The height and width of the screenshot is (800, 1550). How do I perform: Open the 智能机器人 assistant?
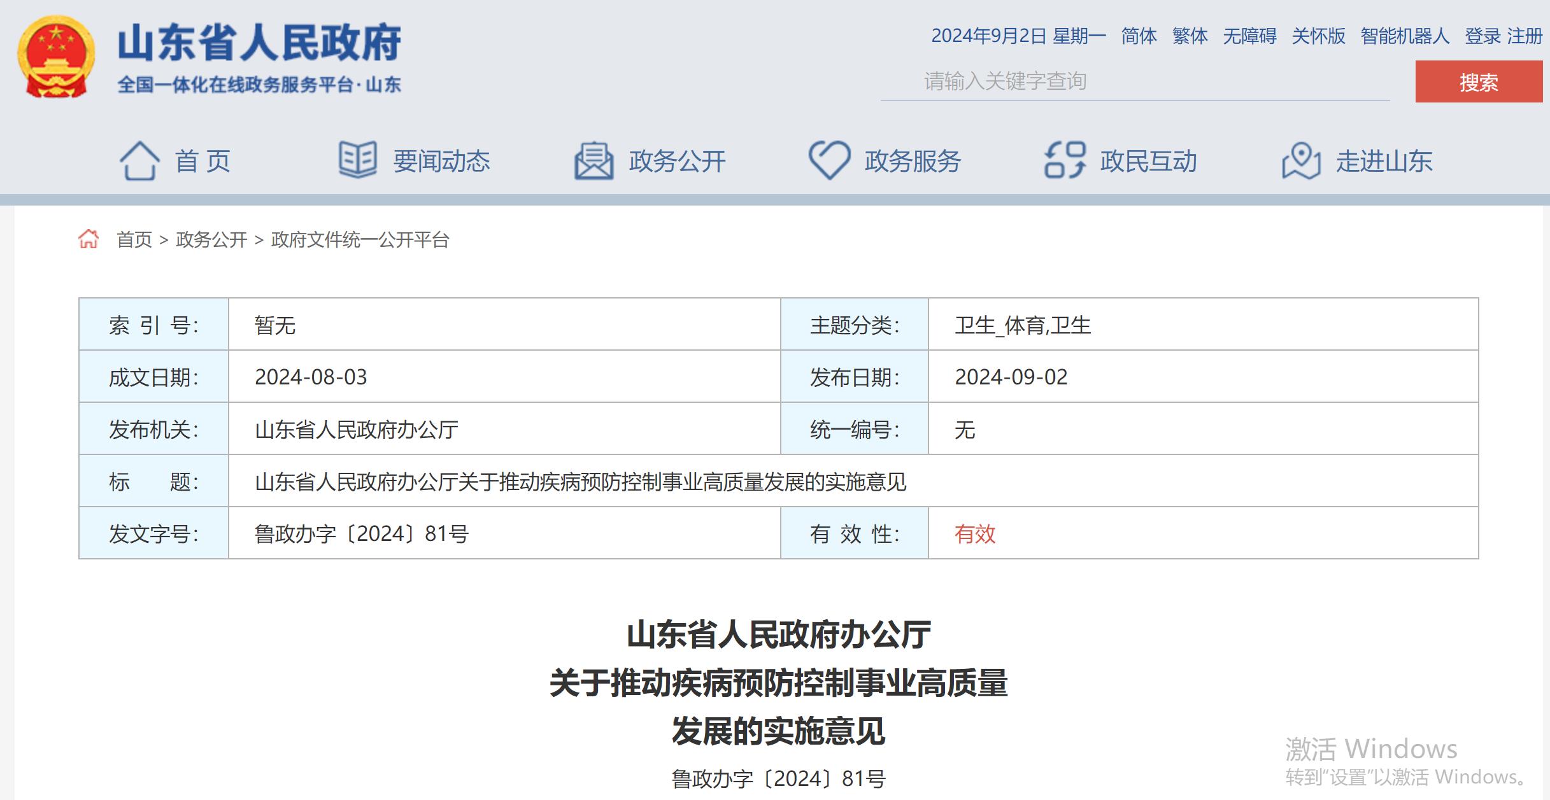tap(1405, 36)
